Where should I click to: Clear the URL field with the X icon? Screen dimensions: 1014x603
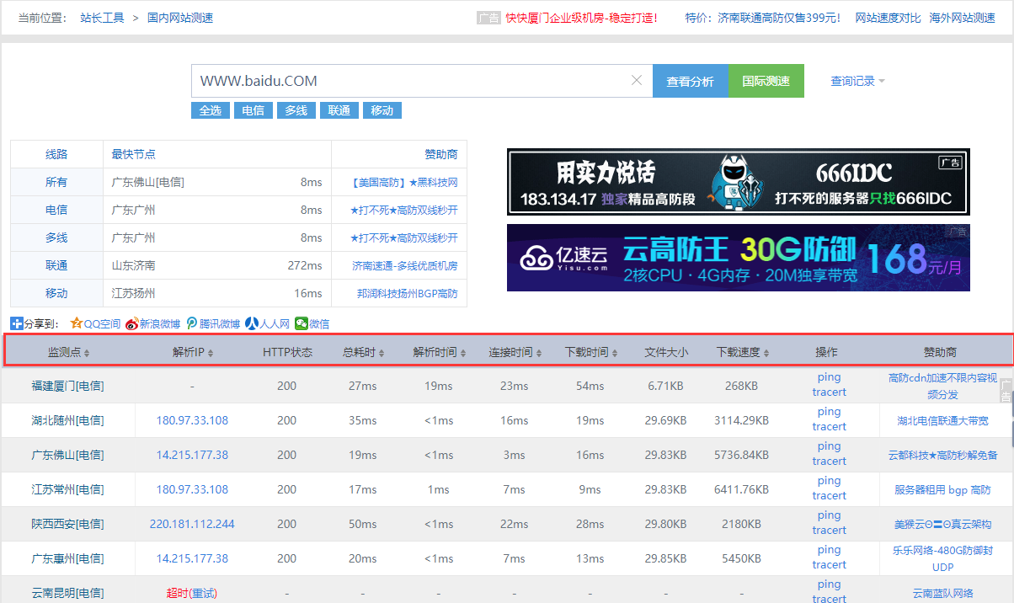[x=637, y=81]
